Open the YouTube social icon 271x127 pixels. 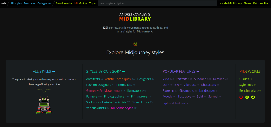[x=241, y=97]
